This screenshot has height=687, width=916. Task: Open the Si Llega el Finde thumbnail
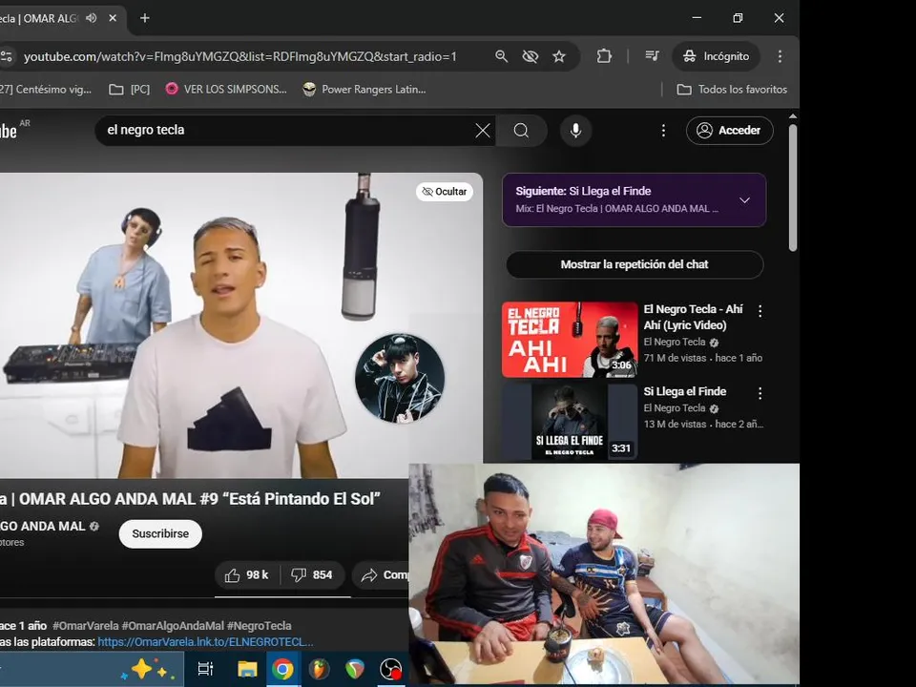click(570, 422)
